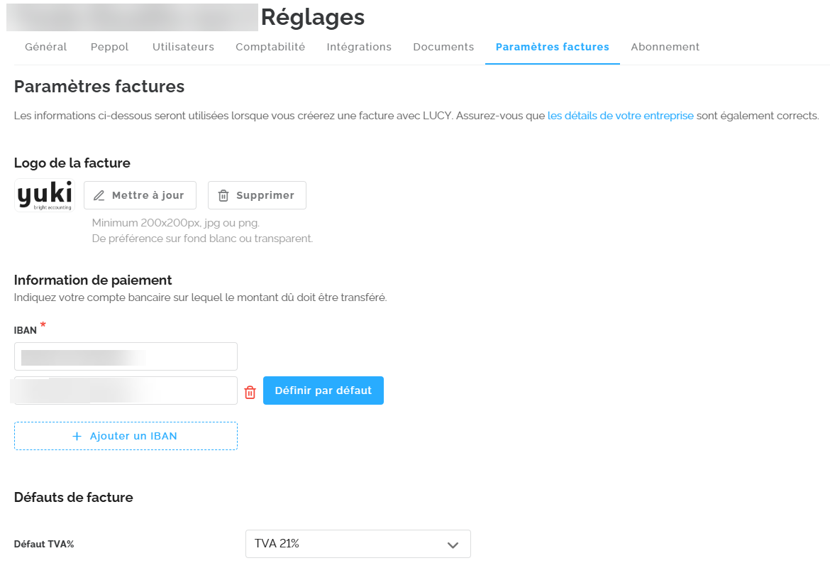The height and width of the screenshot is (568, 830).
Task: Click the yuki logo thumbnail
Action: pyautogui.click(x=45, y=195)
